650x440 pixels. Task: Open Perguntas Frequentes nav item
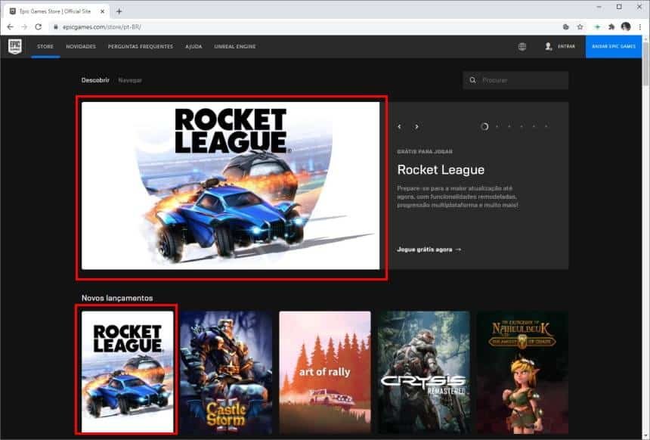click(141, 46)
